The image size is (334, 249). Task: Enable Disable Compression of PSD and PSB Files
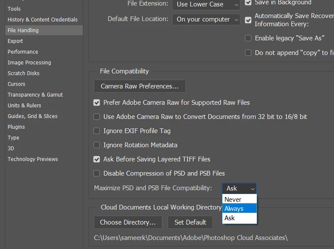(x=97, y=173)
